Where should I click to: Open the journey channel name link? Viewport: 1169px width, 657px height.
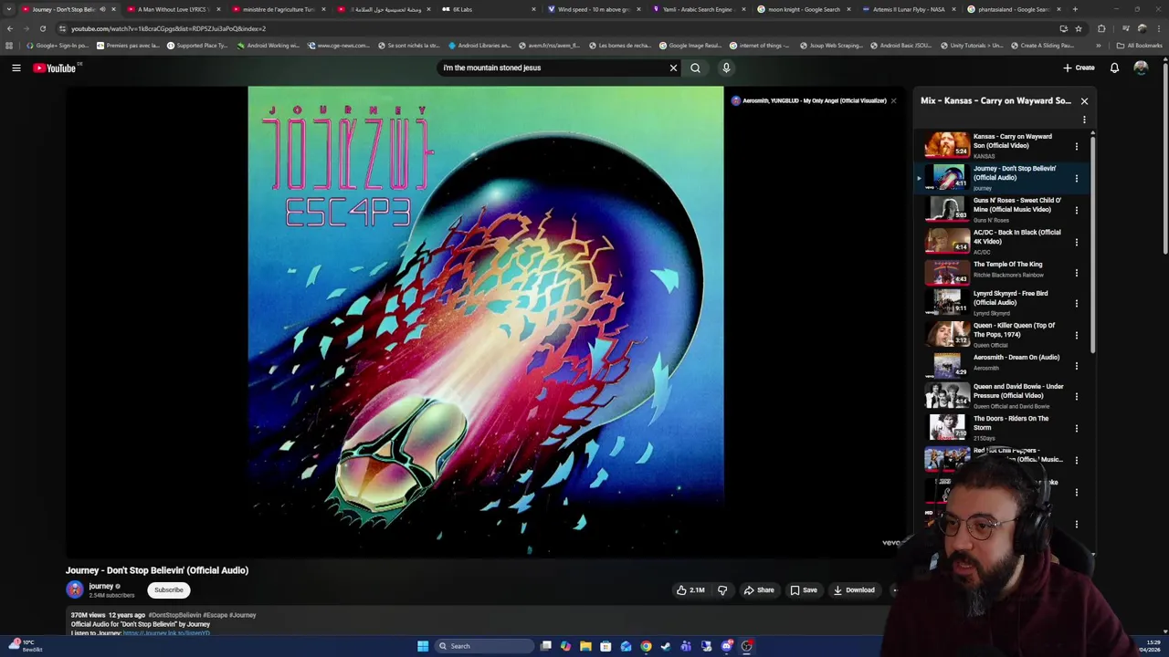click(100, 586)
